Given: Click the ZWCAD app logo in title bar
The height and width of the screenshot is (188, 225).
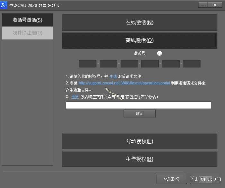Looking at the screenshot, I should click(4, 5).
